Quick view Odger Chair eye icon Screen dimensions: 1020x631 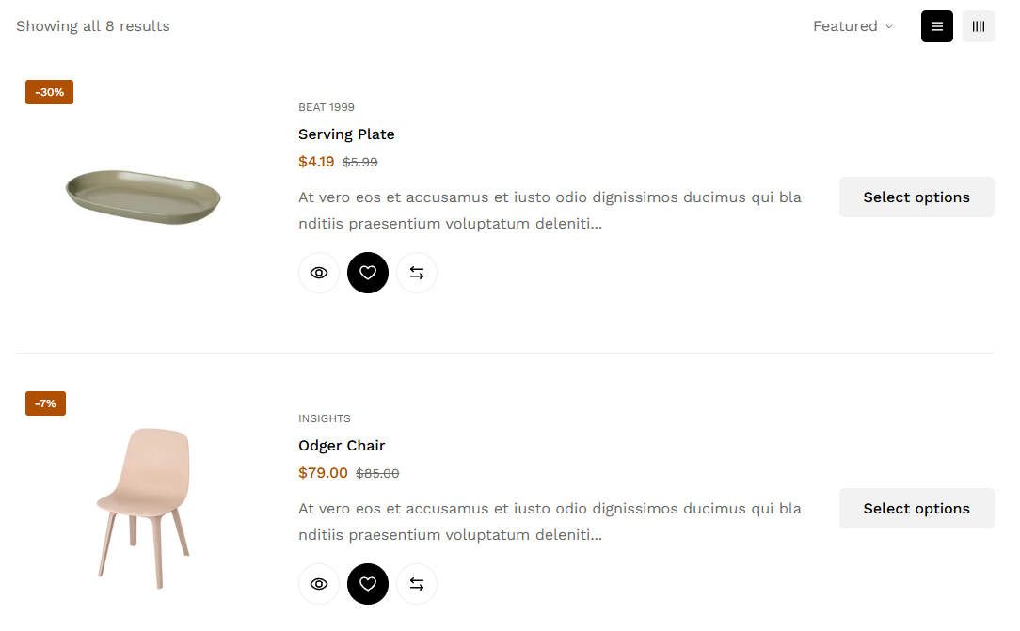[319, 584]
